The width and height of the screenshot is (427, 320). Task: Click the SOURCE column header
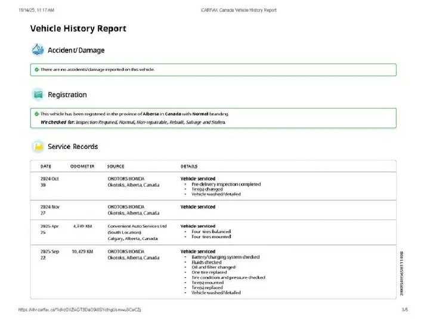[x=116, y=166]
